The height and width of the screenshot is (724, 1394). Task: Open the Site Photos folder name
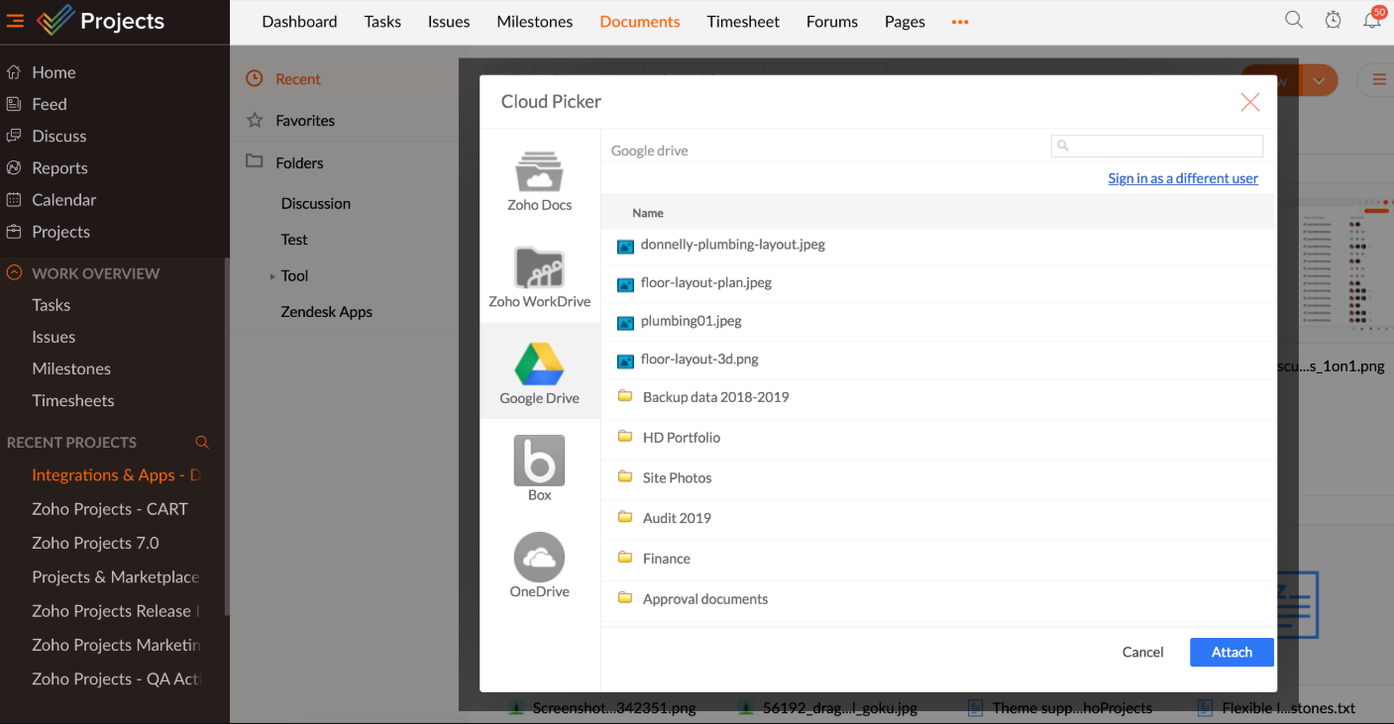click(x=678, y=477)
